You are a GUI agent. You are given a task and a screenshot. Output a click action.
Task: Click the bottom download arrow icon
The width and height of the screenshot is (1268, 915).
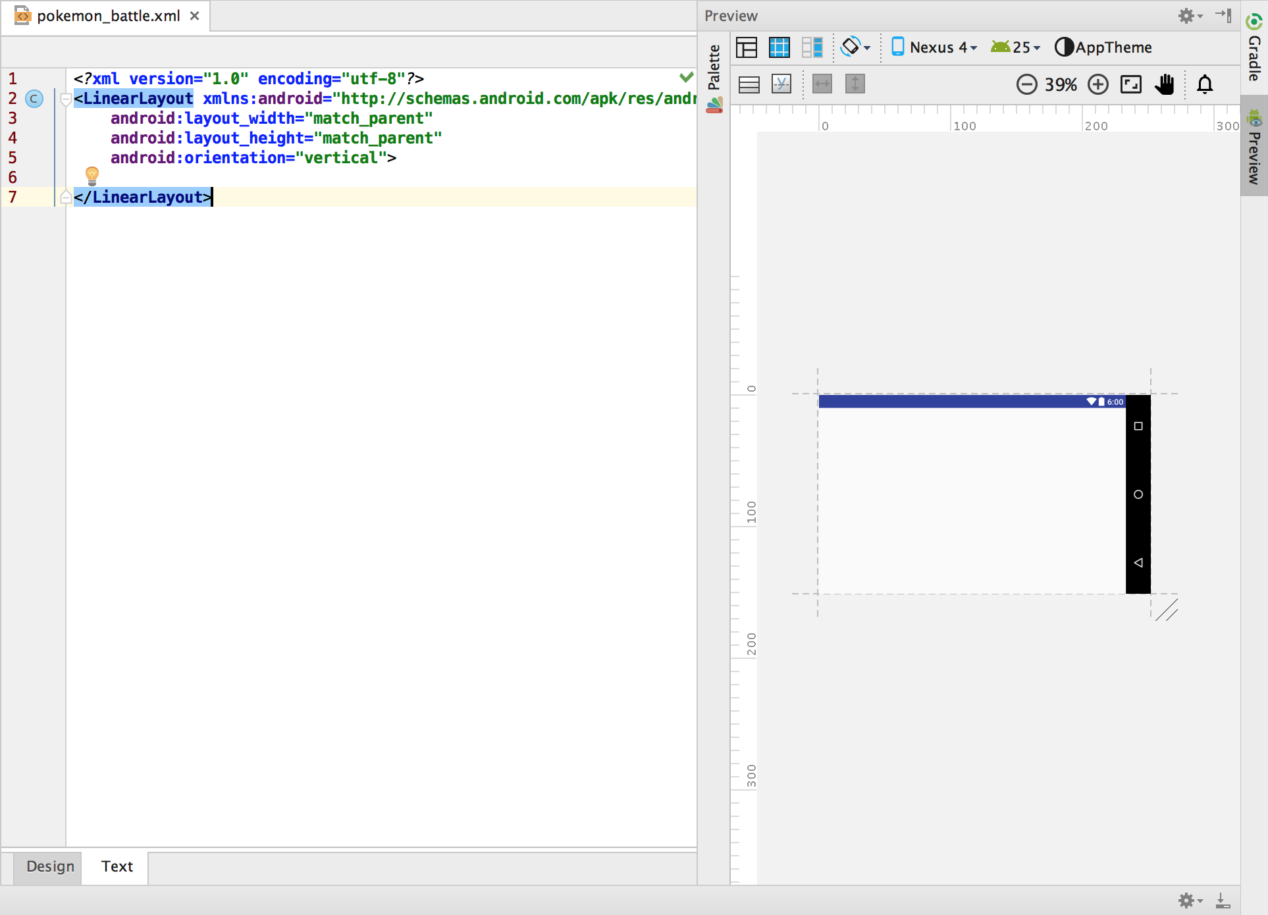coord(1223,901)
